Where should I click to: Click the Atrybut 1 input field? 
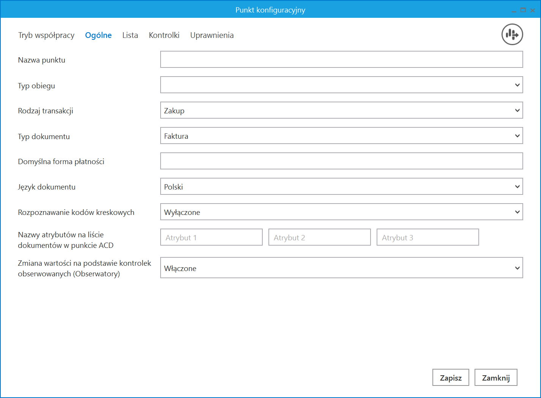click(x=211, y=237)
